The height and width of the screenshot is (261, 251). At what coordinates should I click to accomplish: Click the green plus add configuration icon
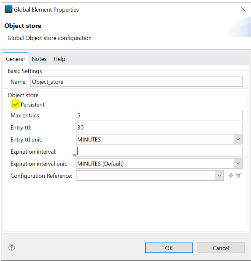(231, 176)
